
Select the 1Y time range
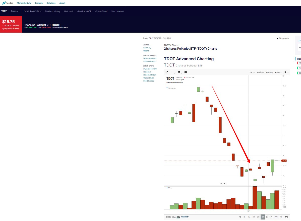coord(263,217)
